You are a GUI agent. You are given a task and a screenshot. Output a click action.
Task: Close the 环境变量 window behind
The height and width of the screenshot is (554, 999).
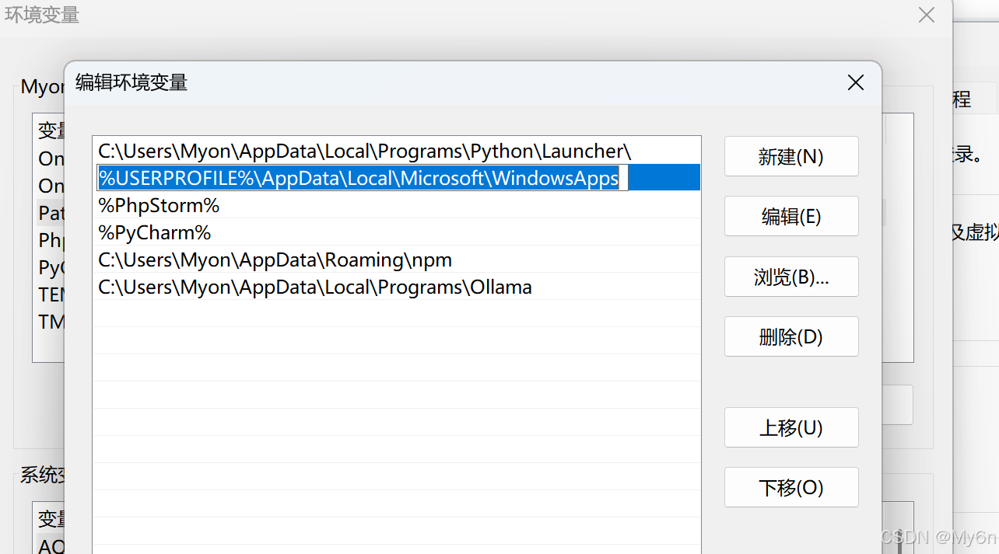pos(926,15)
